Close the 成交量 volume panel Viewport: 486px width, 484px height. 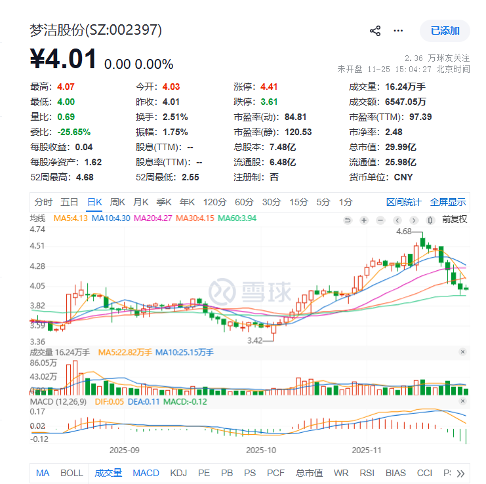(462, 352)
